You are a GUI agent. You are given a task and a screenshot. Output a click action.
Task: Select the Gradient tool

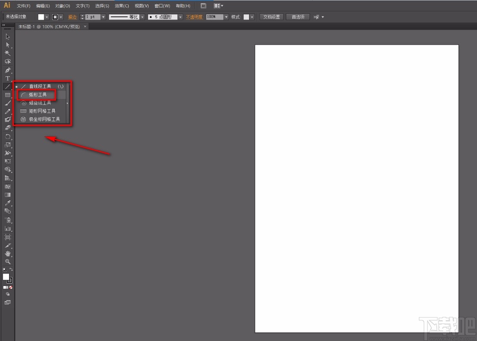(8, 195)
